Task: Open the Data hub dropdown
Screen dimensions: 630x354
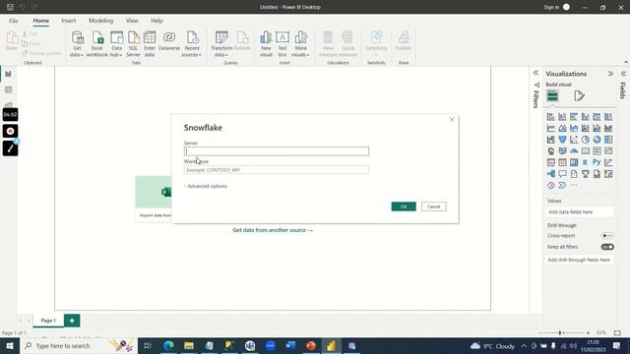Action: click(x=116, y=44)
